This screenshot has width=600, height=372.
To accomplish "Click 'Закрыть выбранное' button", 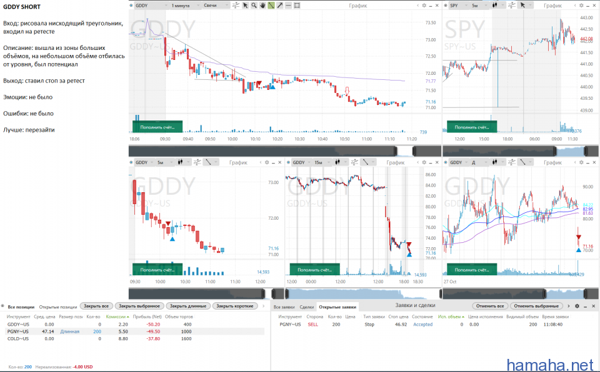I will [x=139, y=306].
